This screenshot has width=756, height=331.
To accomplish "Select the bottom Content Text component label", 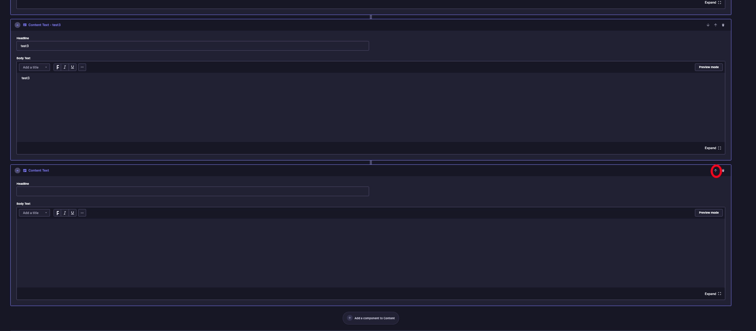I will [x=39, y=170].
